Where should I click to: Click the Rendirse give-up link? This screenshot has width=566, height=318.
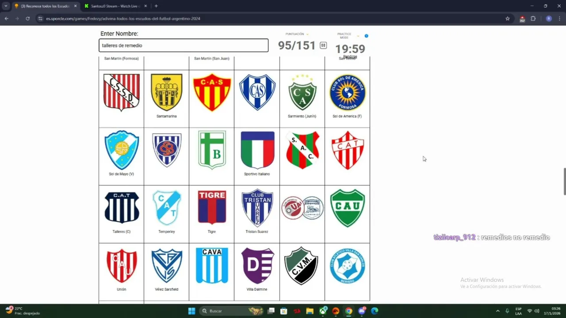(350, 57)
